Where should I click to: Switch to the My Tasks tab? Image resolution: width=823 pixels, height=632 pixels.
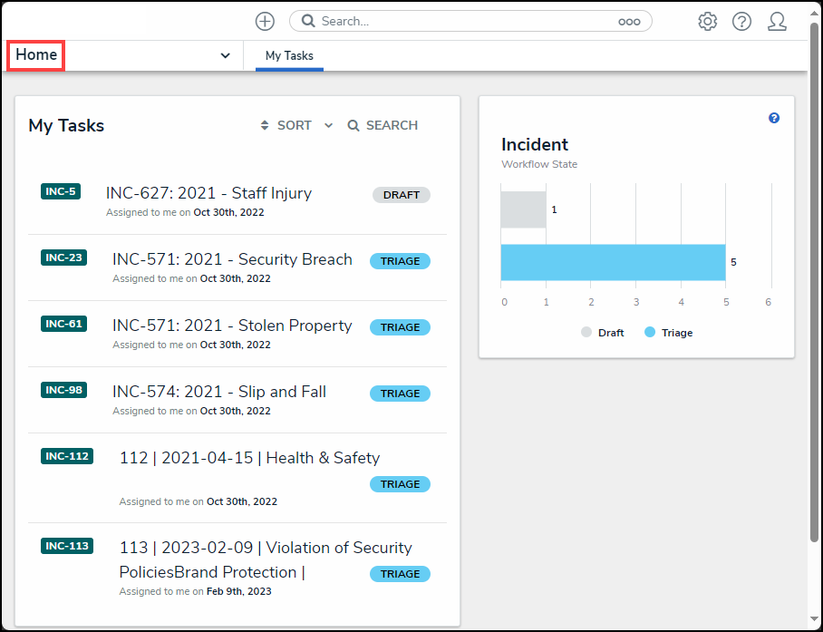289,56
